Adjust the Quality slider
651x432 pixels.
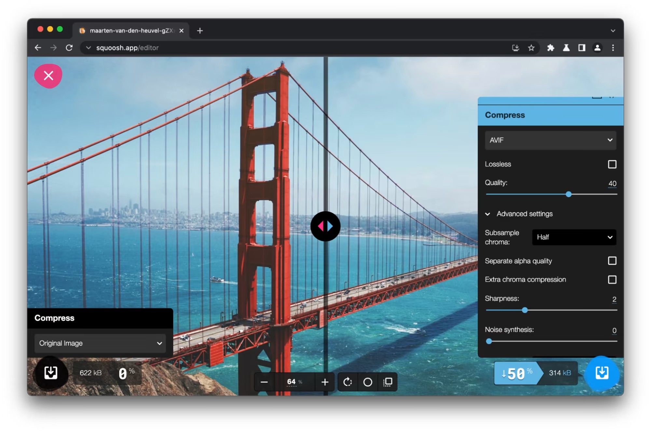568,194
